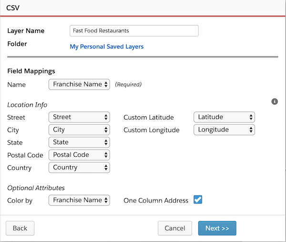Click the arrows on the Country select
The height and width of the screenshot is (242, 286).
tap(106, 168)
